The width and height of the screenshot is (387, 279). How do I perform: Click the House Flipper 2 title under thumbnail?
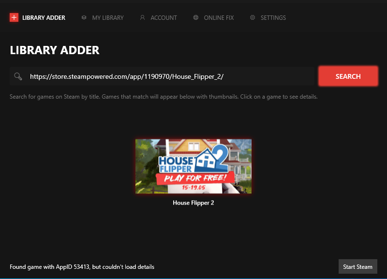(x=193, y=203)
